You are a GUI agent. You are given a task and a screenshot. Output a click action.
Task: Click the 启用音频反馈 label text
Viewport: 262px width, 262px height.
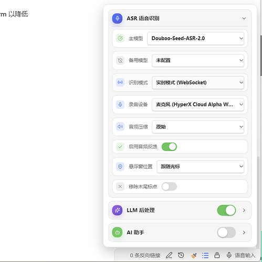[143, 147]
